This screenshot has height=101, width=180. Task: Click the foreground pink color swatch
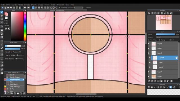point(6,14)
